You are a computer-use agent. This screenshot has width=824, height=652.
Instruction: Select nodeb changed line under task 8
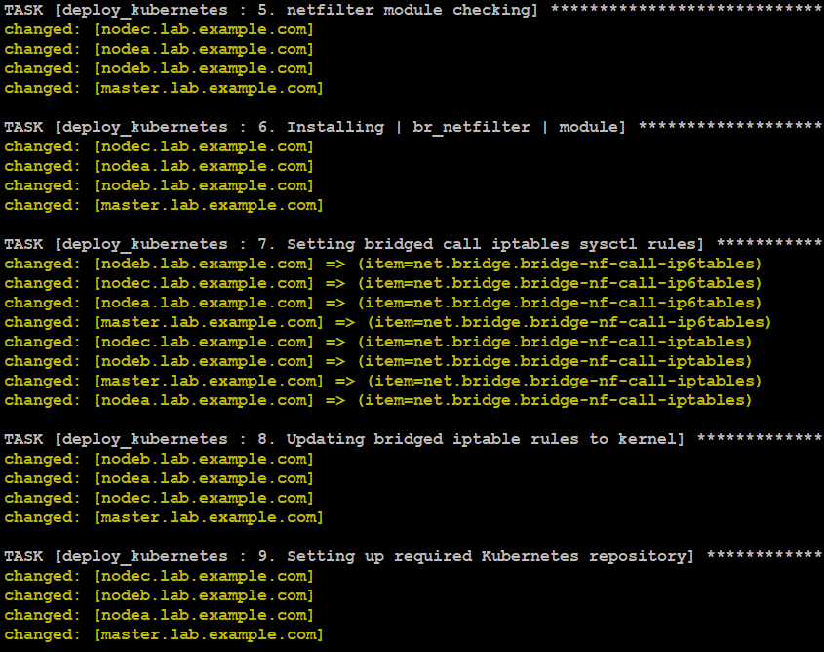[159, 459]
